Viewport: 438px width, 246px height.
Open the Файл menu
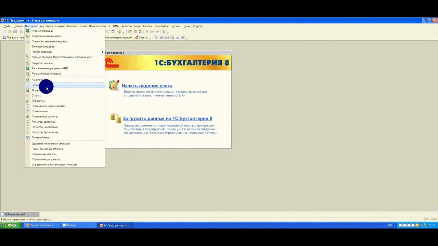(x=7, y=26)
